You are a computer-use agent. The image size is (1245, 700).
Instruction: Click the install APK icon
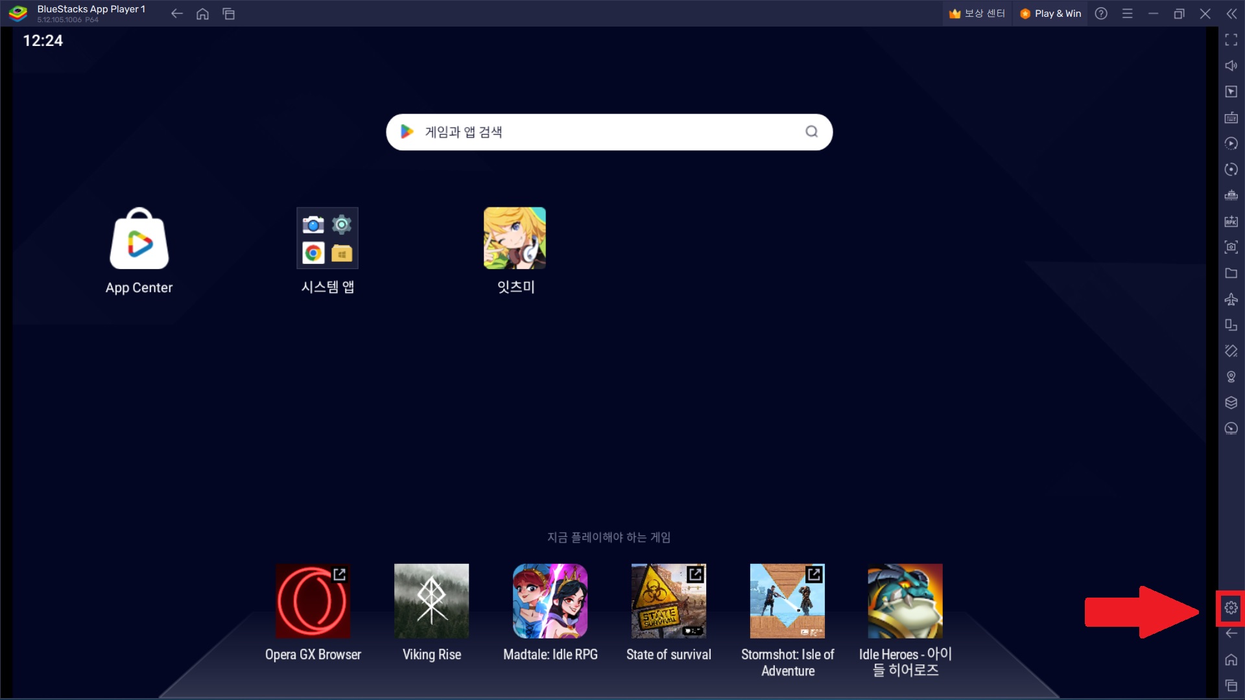click(x=1231, y=222)
